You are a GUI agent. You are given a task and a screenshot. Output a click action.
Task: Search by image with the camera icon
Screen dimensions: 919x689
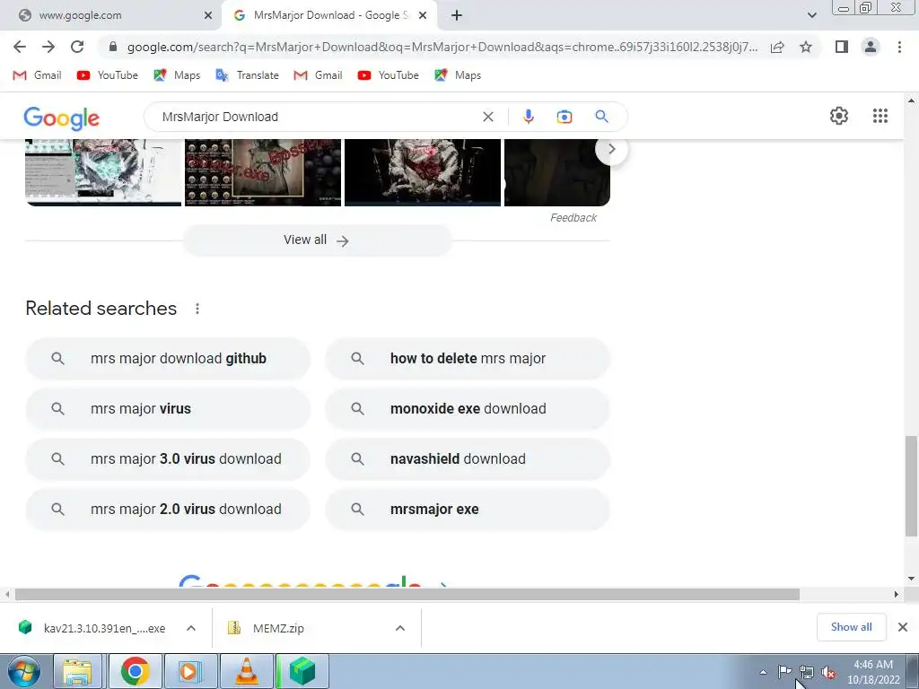(x=564, y=117)
